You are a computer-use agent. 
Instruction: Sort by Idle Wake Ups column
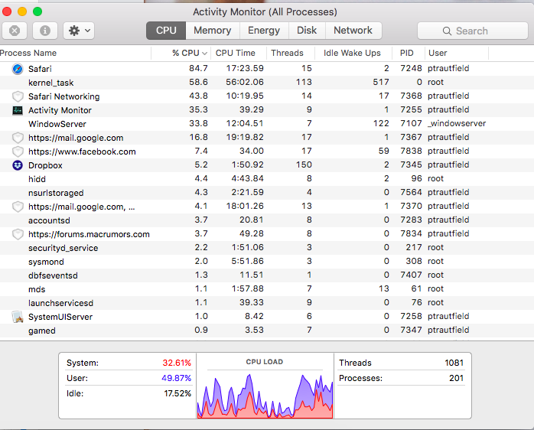(x=353, y=53)
